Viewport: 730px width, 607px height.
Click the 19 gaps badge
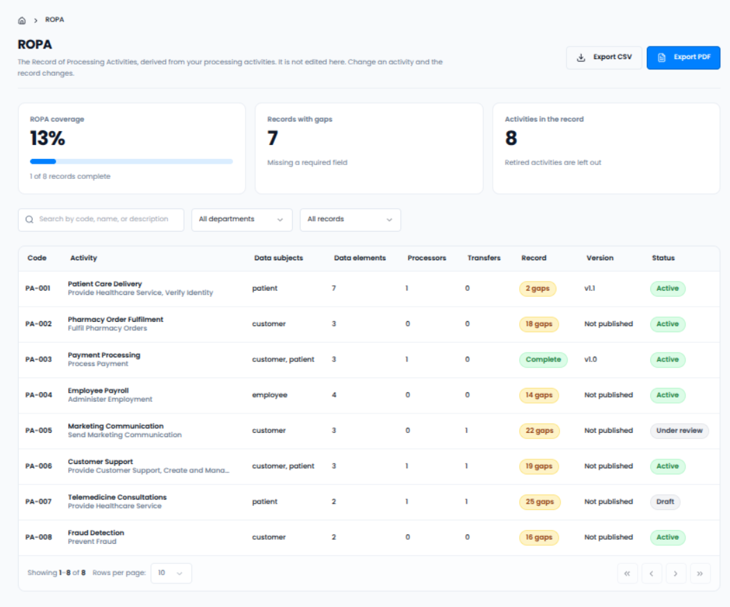click(x=538, y=466)
